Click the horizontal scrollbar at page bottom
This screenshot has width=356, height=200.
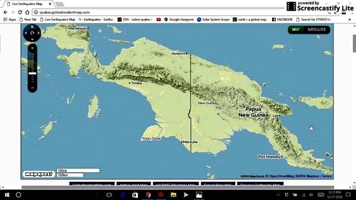[x=178, y=187]
